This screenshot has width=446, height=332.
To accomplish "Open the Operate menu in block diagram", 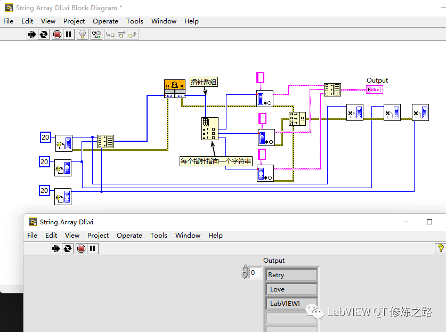I will (x=105, y=21).
